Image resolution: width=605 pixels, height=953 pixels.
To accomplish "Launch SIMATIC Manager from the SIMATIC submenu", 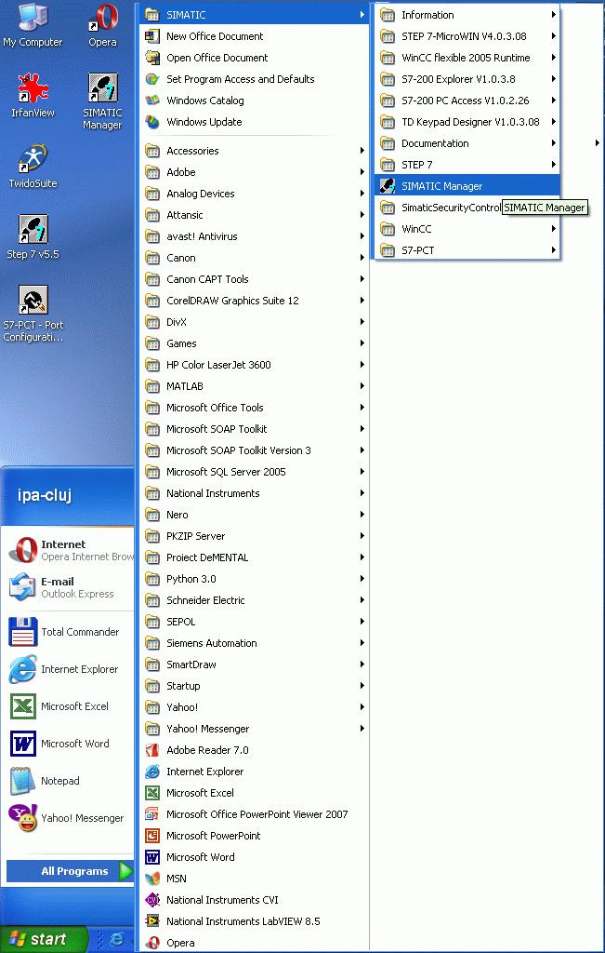I will [467, 186].
